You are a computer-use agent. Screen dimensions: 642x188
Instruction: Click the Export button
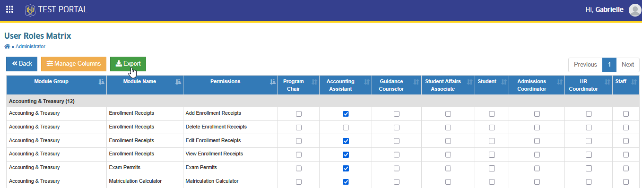tap(128, 64)
